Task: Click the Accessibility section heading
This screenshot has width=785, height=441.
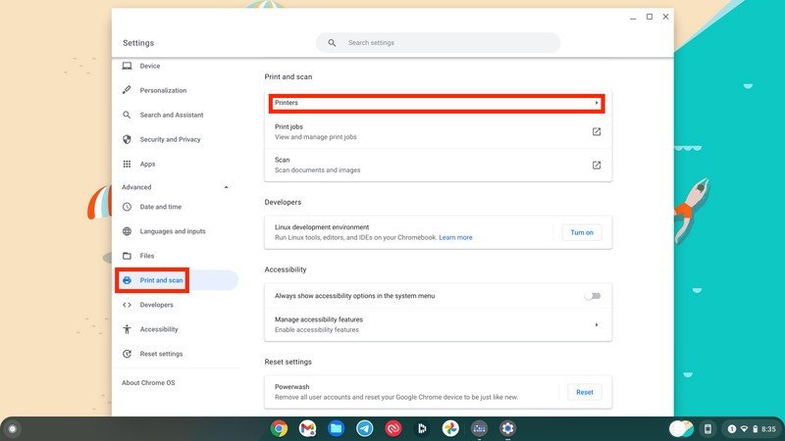Action: (x=286, y=269)
